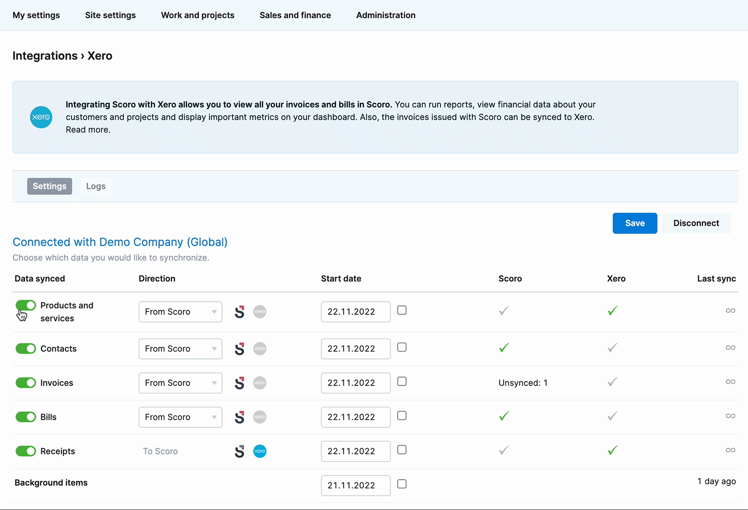Click Xero grey checkmark for Bills
The height and width of the screenshot is (510, 748).
pos(613,416)
